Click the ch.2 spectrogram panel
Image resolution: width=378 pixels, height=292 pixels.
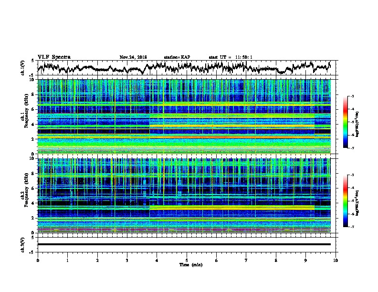pyautogui.click(x=184, y=196)
